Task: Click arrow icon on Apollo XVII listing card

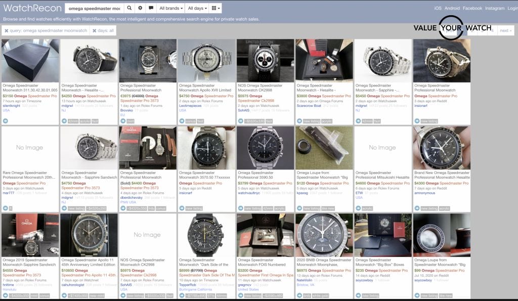Action: [181, 121]
